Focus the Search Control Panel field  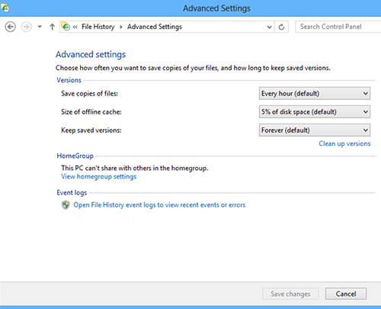tap(338, 27)
